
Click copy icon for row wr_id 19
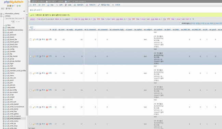[x=40, y=90]
